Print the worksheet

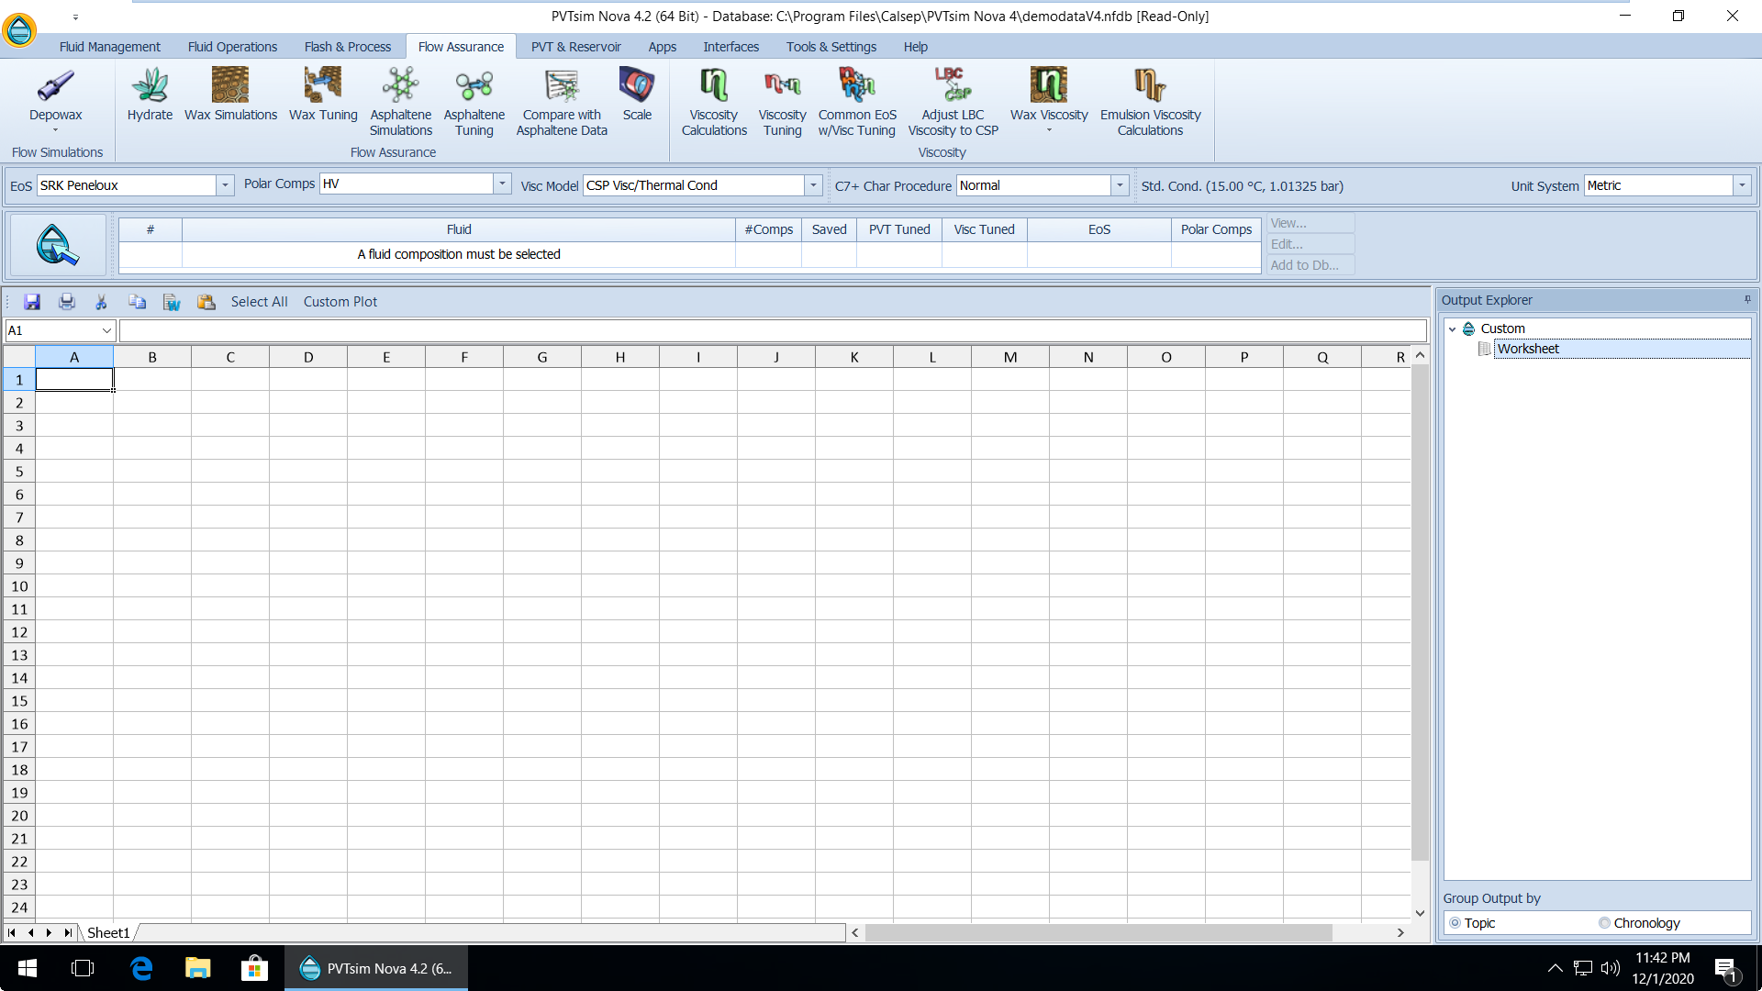[x=67, y=302]
